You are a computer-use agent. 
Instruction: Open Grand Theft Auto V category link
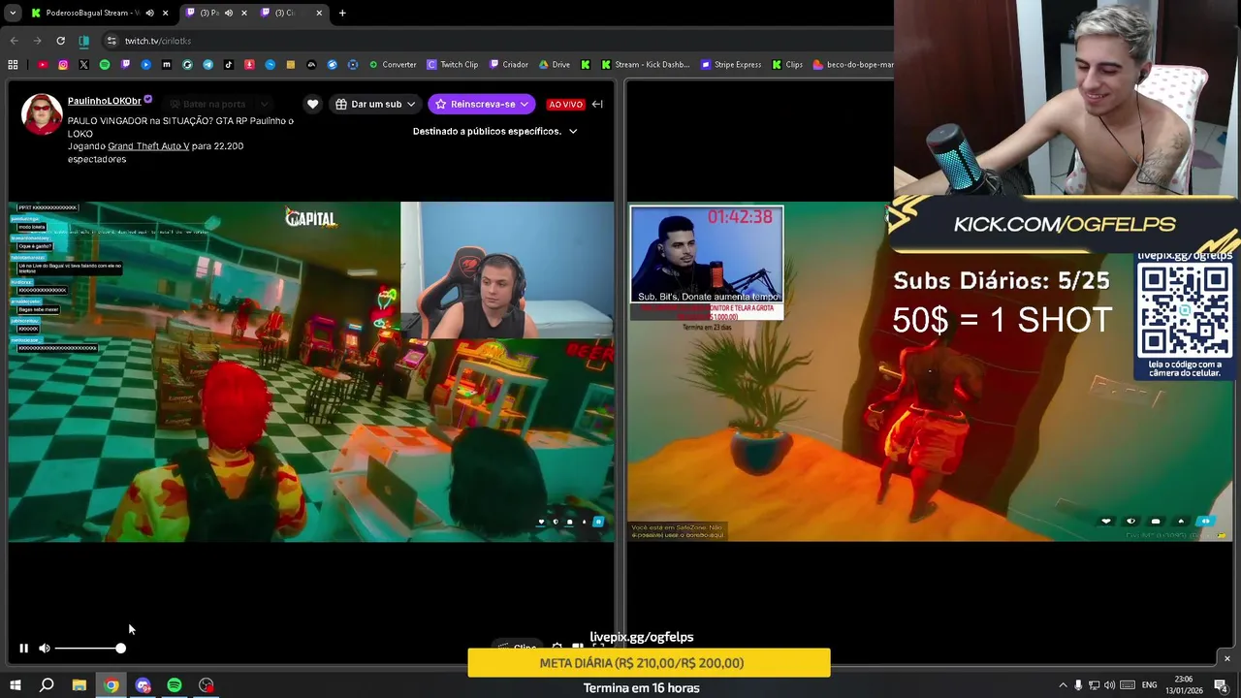(x=148, y=146)
